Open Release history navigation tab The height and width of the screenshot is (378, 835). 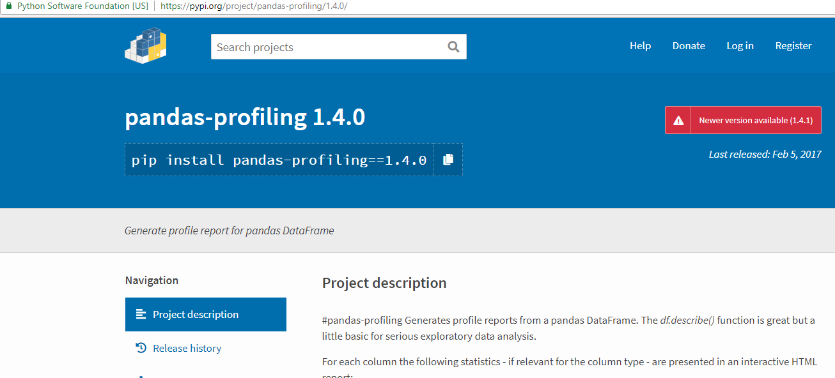pyautogui.click(x=206, y=348)
